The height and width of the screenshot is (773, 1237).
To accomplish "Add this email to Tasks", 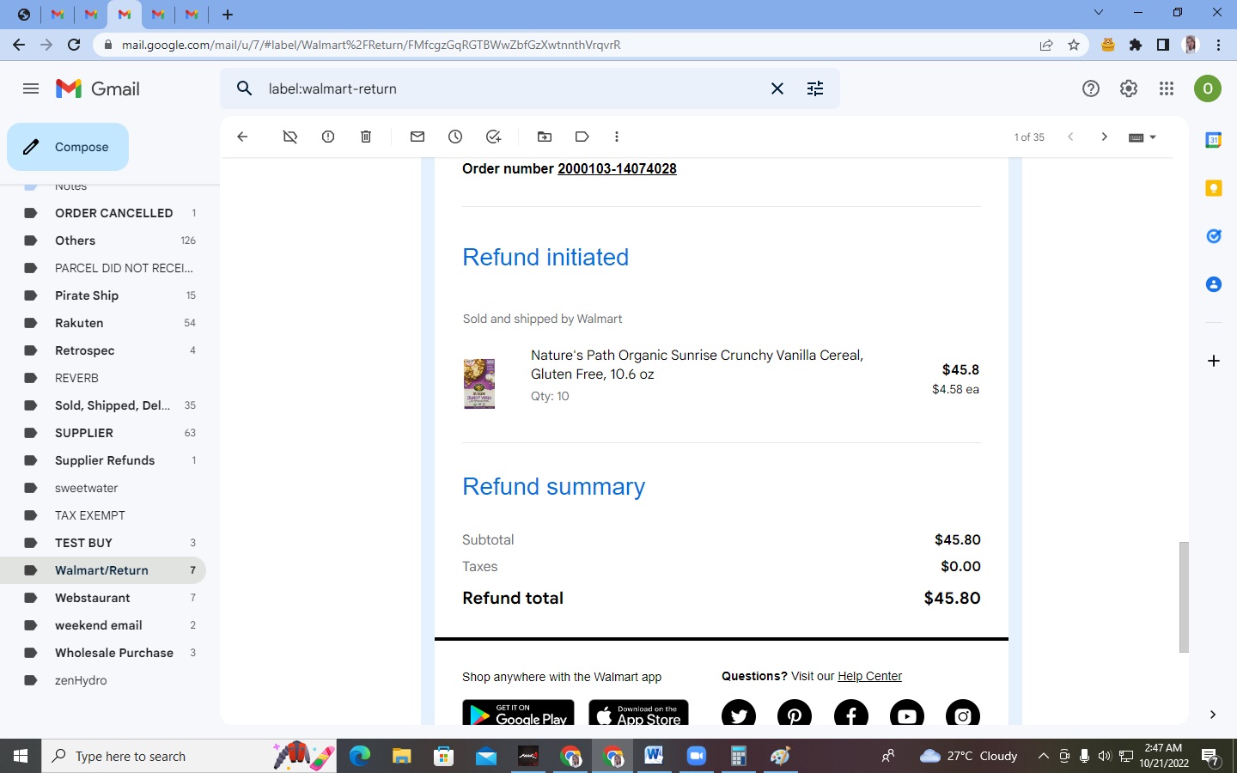I will (x=493, y=137).
